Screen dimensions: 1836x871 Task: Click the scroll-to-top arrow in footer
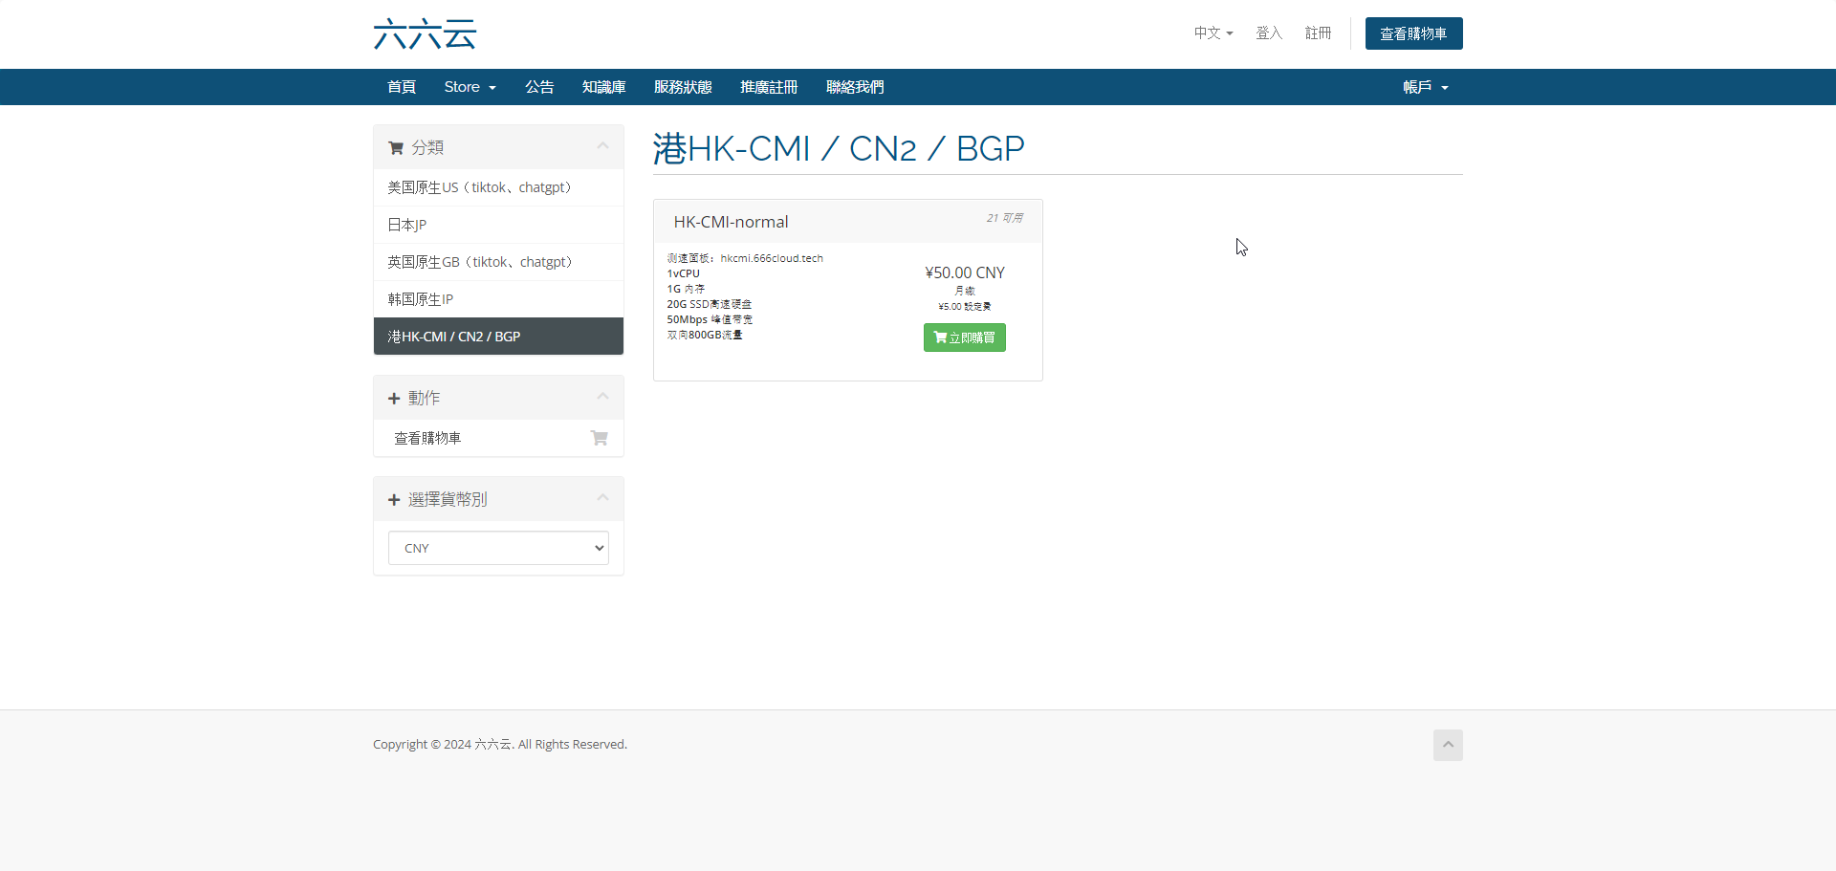click(1448, 745)
